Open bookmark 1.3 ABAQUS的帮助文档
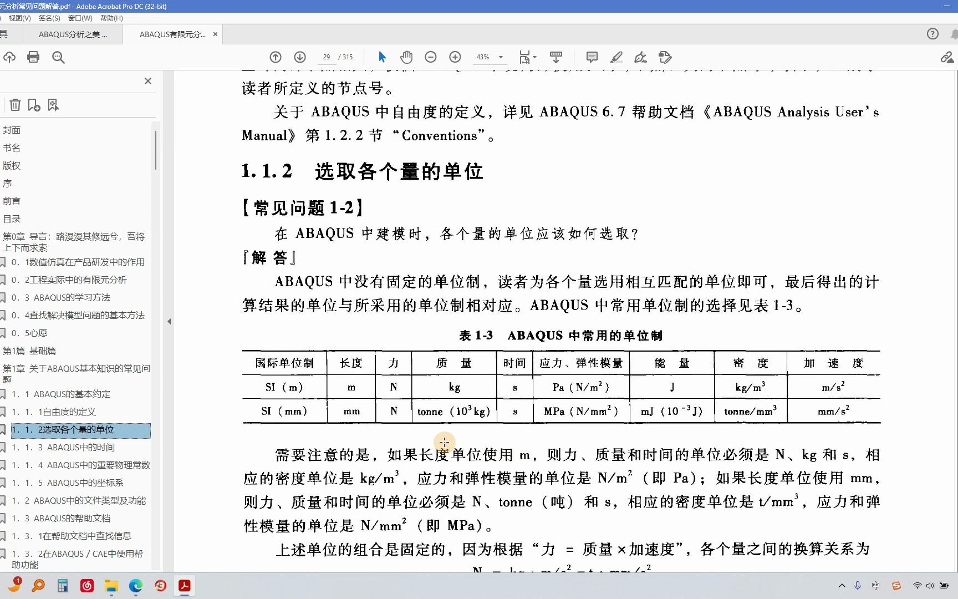This screenshot has height=599, width=958. [61, 518]
